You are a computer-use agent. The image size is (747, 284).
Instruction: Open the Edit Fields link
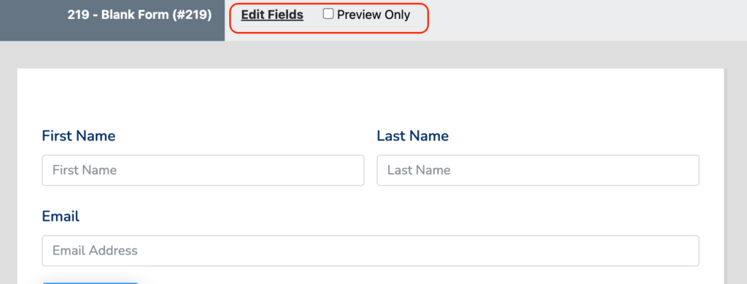(x=272, y=15)
